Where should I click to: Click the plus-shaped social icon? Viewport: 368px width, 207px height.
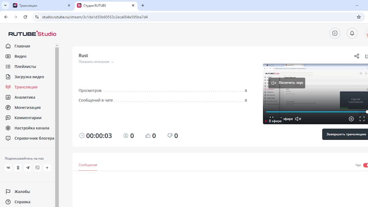(x=47, y=168)
